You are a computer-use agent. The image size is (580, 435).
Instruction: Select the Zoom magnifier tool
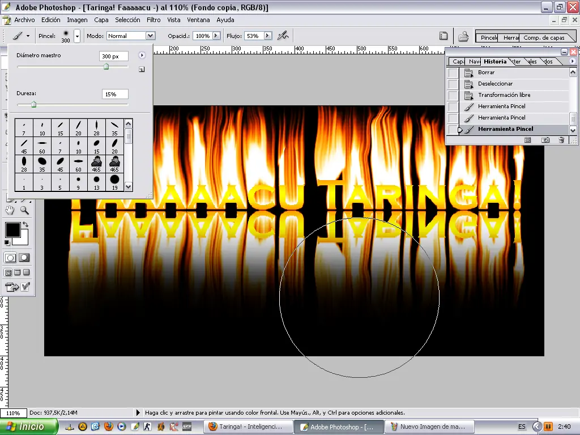click(x=24, y=211)
